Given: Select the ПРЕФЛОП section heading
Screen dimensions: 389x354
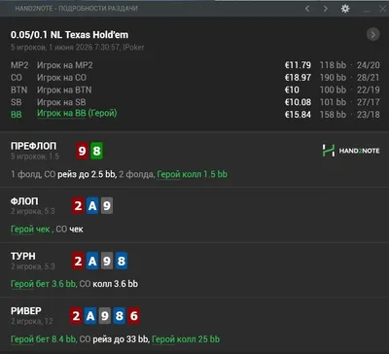Looking at the screenshot, I should coord(33,146).
